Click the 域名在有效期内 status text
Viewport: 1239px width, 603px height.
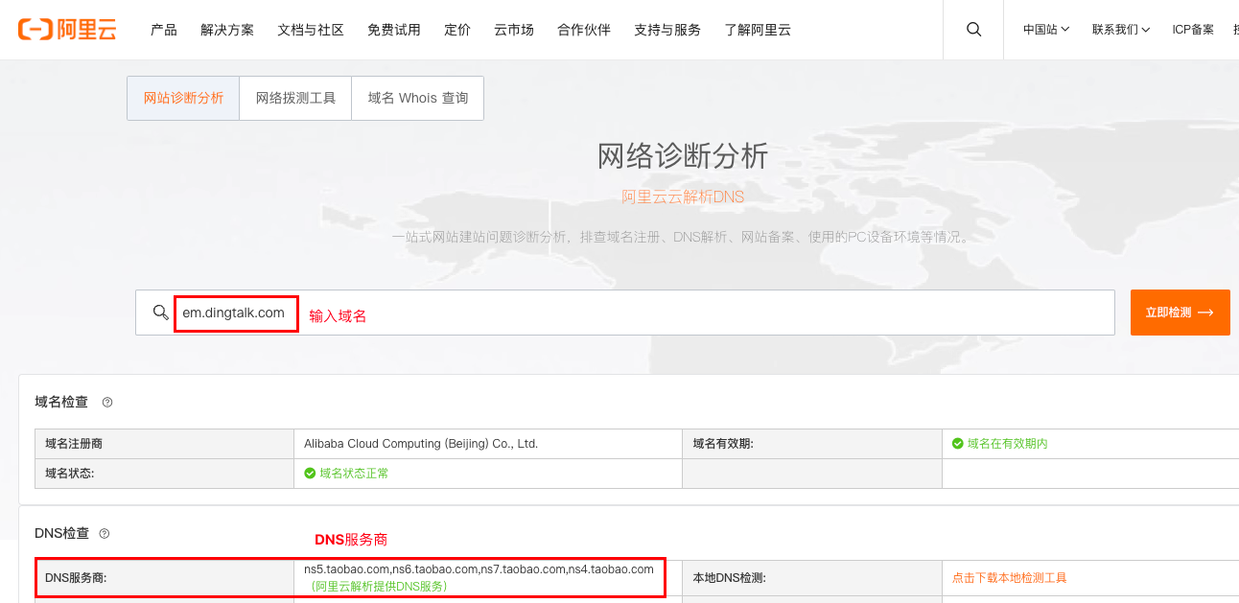(1008, 444)
